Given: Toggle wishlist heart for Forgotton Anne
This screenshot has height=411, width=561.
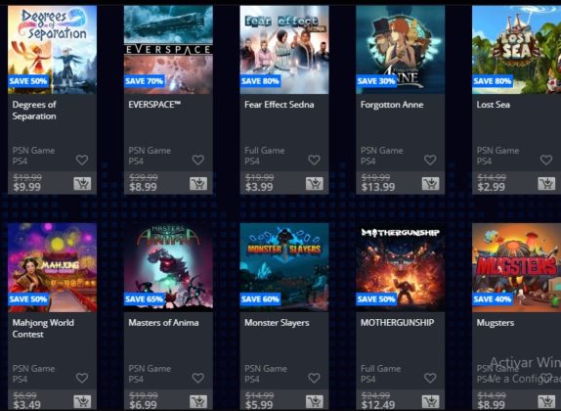Looking at the screenshot, I should tap(430, 160).
